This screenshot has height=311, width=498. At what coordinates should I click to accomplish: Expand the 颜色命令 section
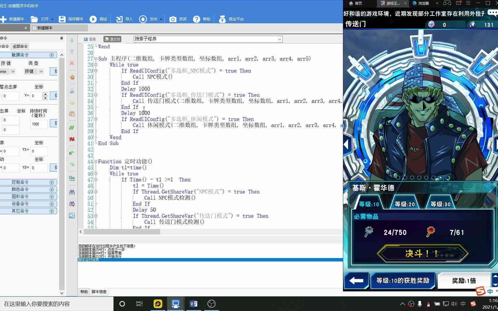click(x=52, y=189)
